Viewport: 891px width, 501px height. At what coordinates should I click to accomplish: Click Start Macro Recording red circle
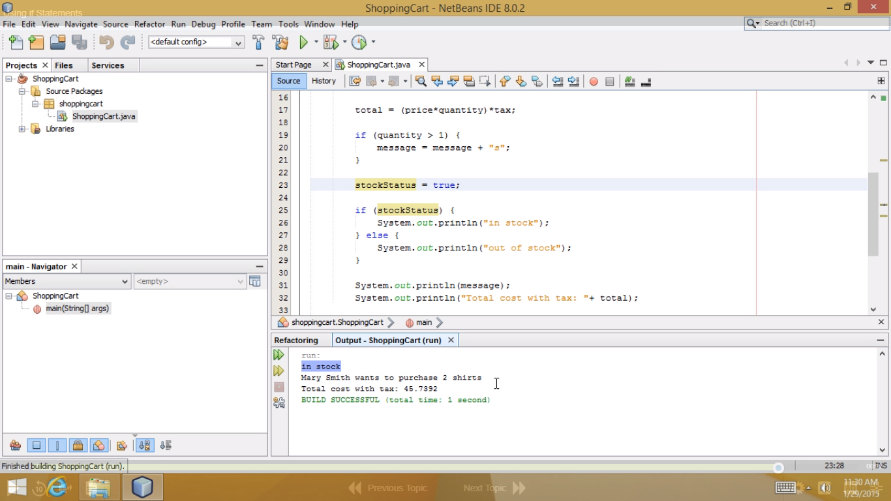pyautogui.click(x=594, y=82)
